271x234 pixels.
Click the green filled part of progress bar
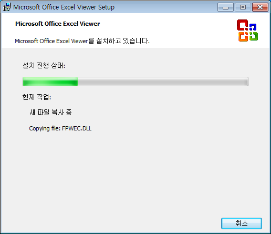(50, 82)
